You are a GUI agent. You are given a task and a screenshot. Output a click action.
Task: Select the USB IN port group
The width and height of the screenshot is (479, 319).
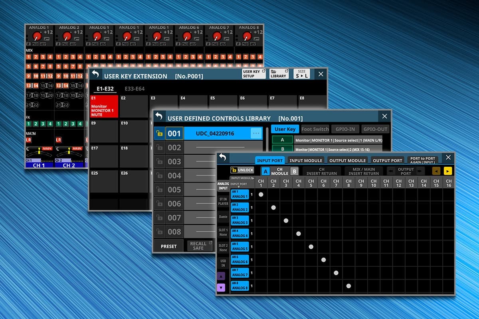click(x=223, y=263)
